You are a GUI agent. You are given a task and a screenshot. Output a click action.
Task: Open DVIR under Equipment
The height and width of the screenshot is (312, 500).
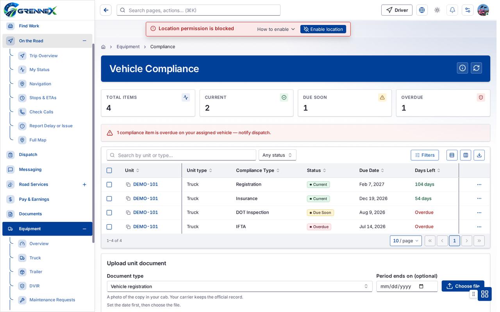pyautogui.click(x=34, y=286)
